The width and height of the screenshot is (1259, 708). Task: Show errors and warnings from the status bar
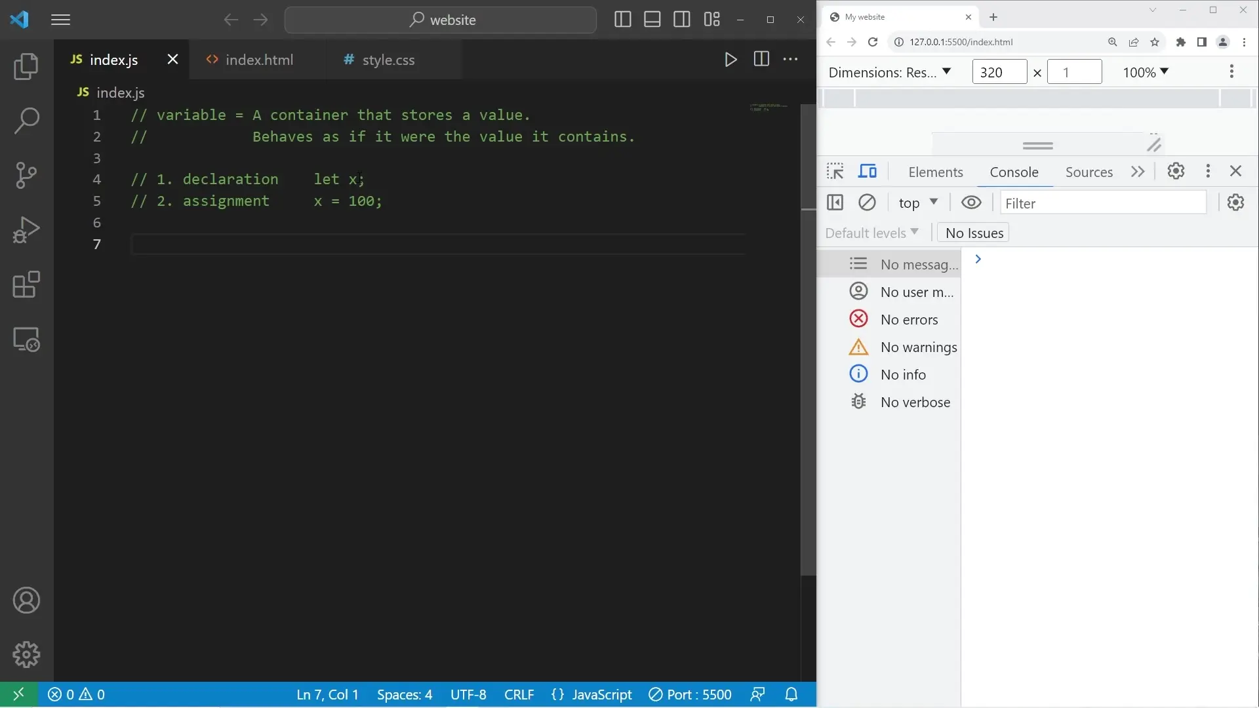tap(76, 694)
